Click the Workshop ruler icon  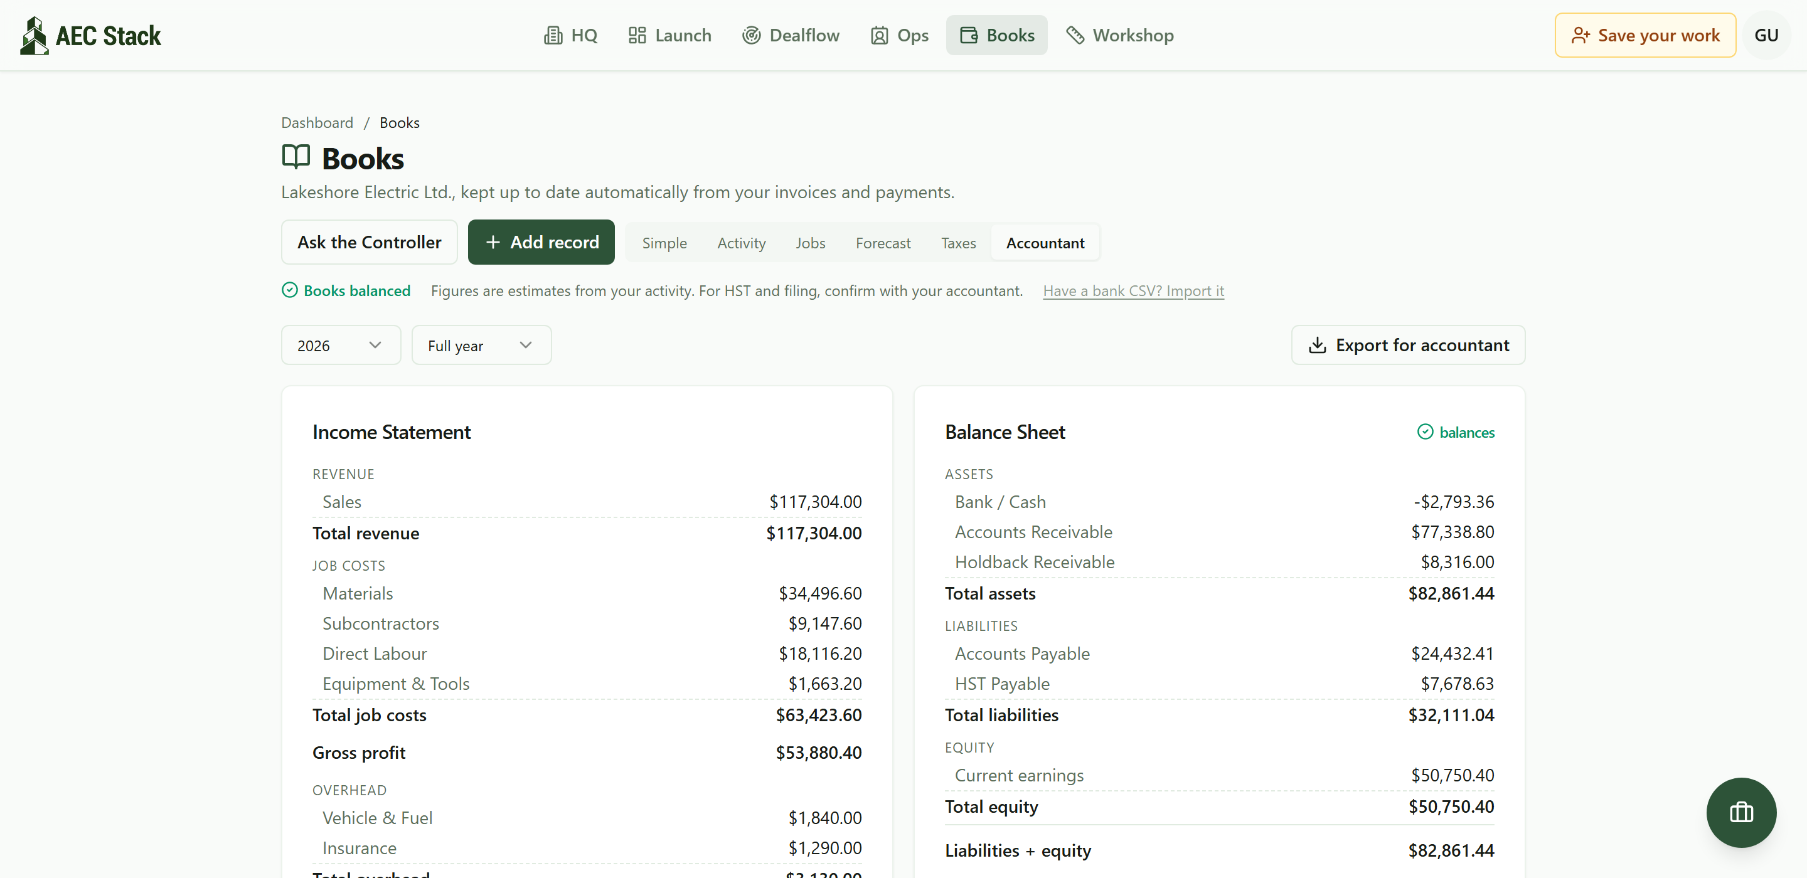(1075, 35)
